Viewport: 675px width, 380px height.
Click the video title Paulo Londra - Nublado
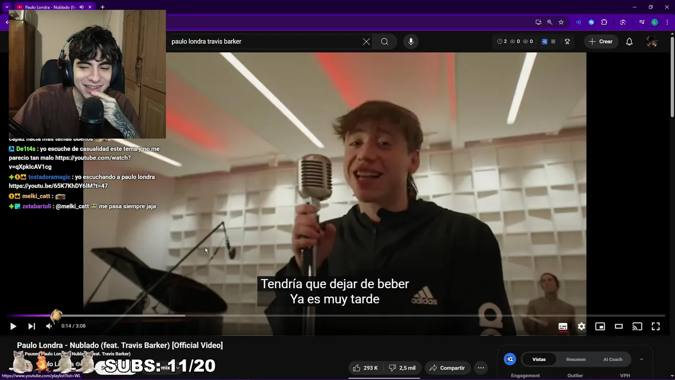tap(120, 345)
